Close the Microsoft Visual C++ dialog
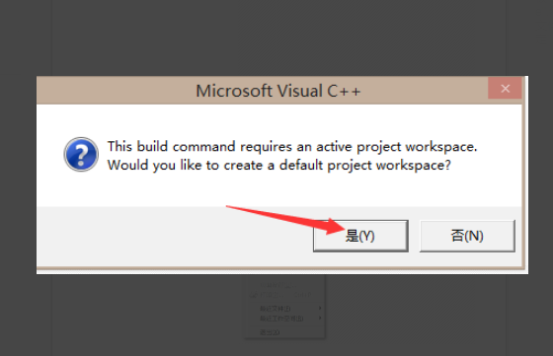Image resolution: width=553 pixels, height=356 pixels. (x=505, y=89)
